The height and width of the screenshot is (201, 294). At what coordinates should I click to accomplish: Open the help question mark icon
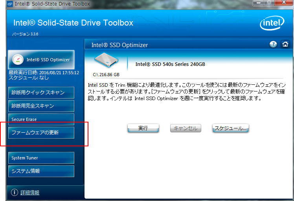point(273,44)
